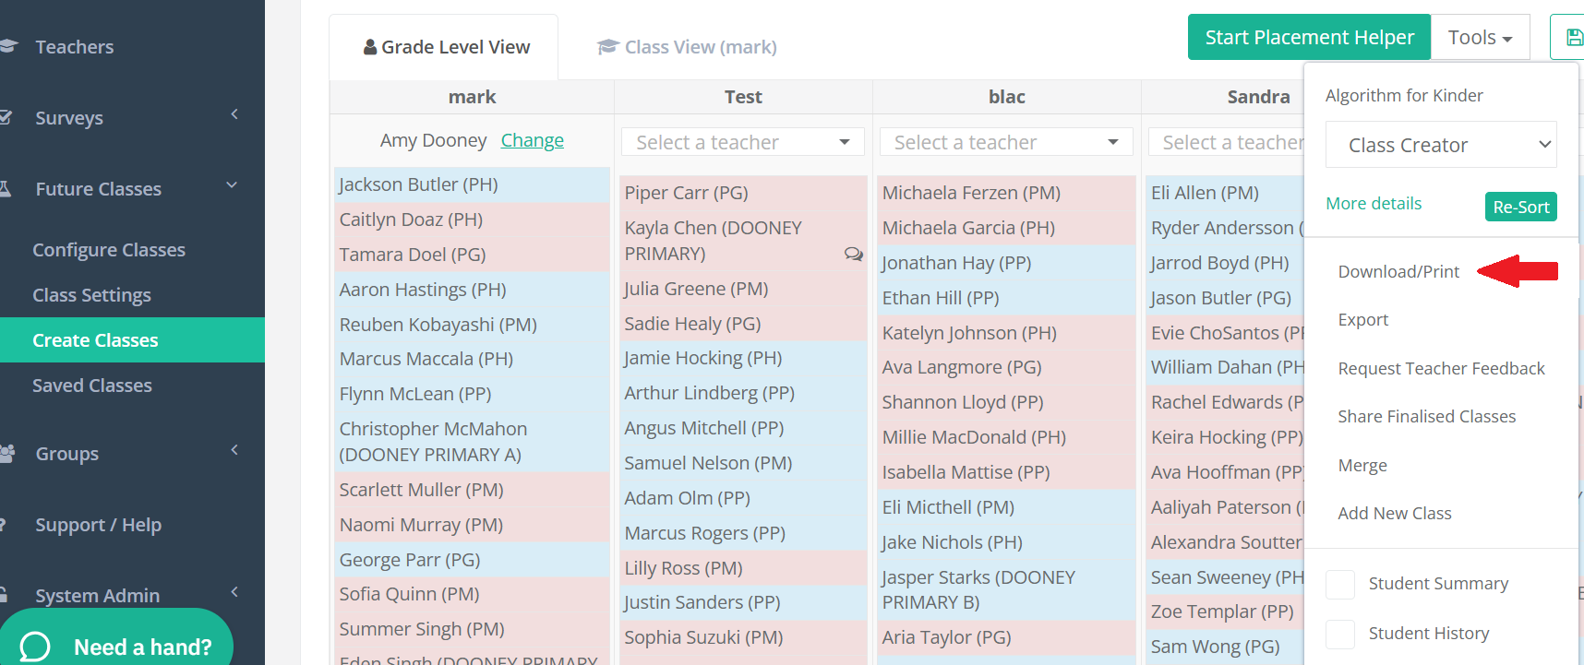The height and width of the screenshot is (665, 1584).
Task: Select student Christopher McMahon (DOONEY PRIMARY A)
Action: [x=472, y=442]
